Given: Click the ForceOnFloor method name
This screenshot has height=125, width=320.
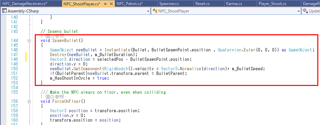Looking at the screenshot, I should 66,101.
